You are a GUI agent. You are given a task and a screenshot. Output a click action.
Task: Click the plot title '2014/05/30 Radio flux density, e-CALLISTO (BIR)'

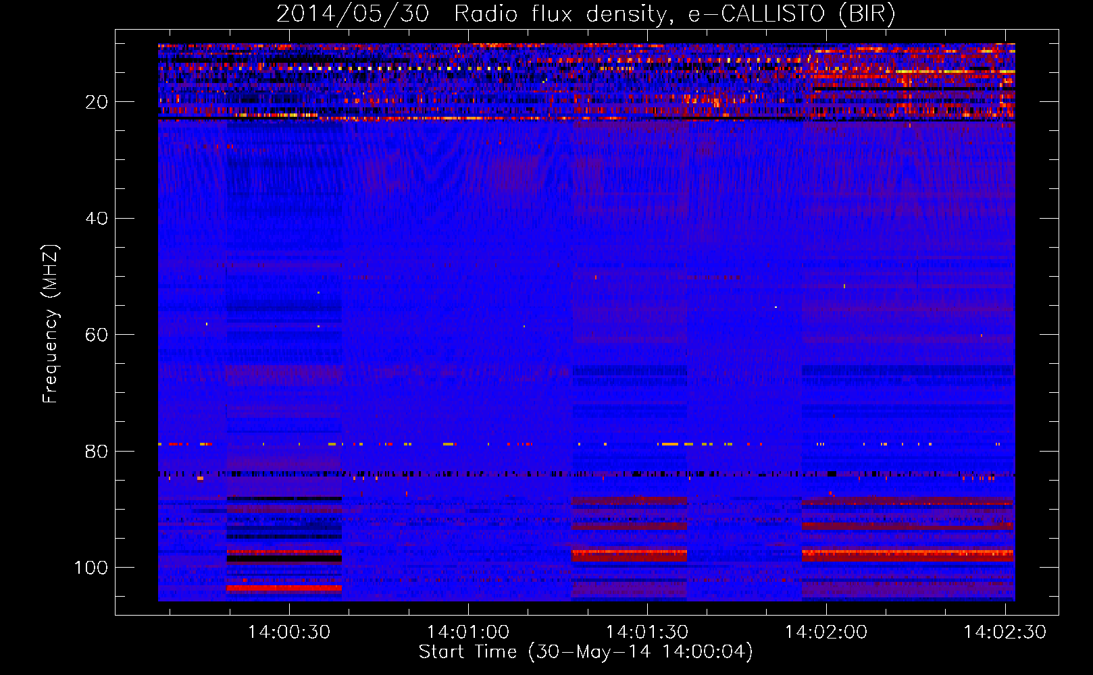pyautogui.click(x=586, y=13)
